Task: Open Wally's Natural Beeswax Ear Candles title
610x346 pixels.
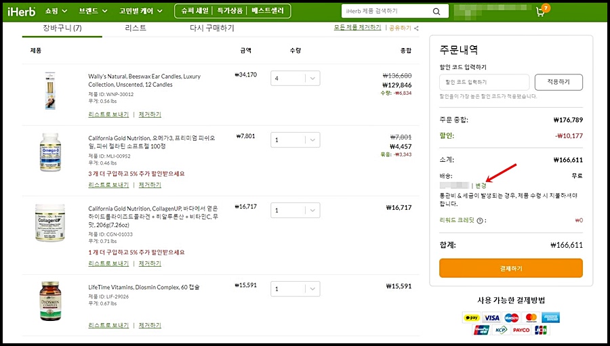Action: point(144,81)
